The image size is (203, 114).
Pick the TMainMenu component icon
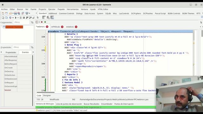pos(44,17)
